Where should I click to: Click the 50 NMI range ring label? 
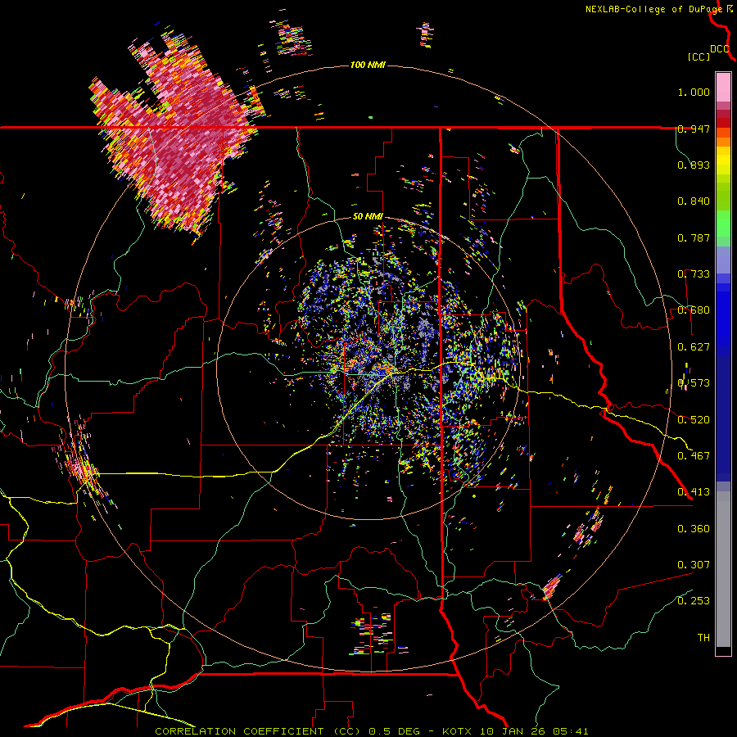click(x=368, y=217)
